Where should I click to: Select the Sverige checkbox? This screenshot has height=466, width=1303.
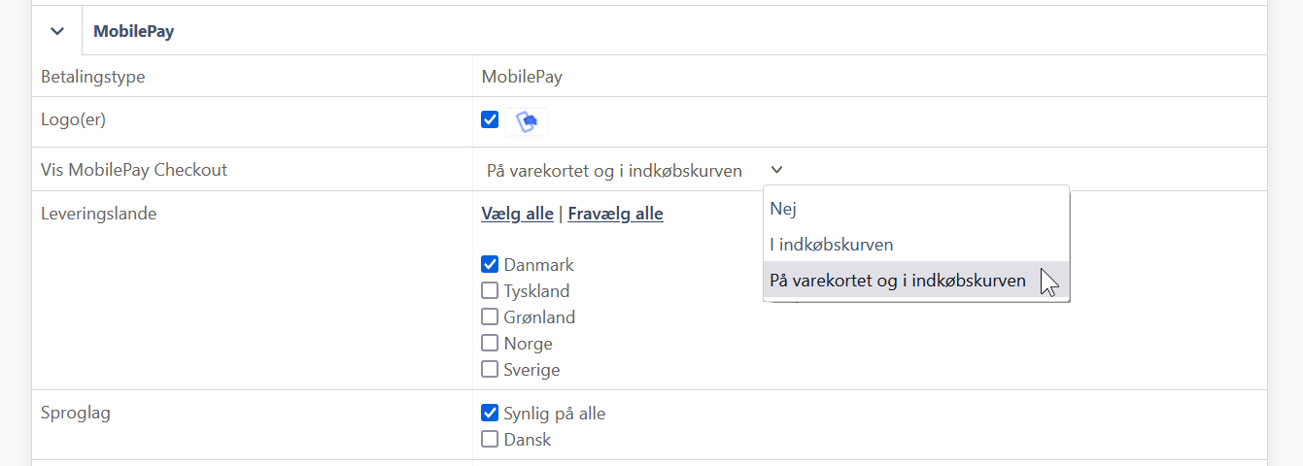tap(490, 369)
